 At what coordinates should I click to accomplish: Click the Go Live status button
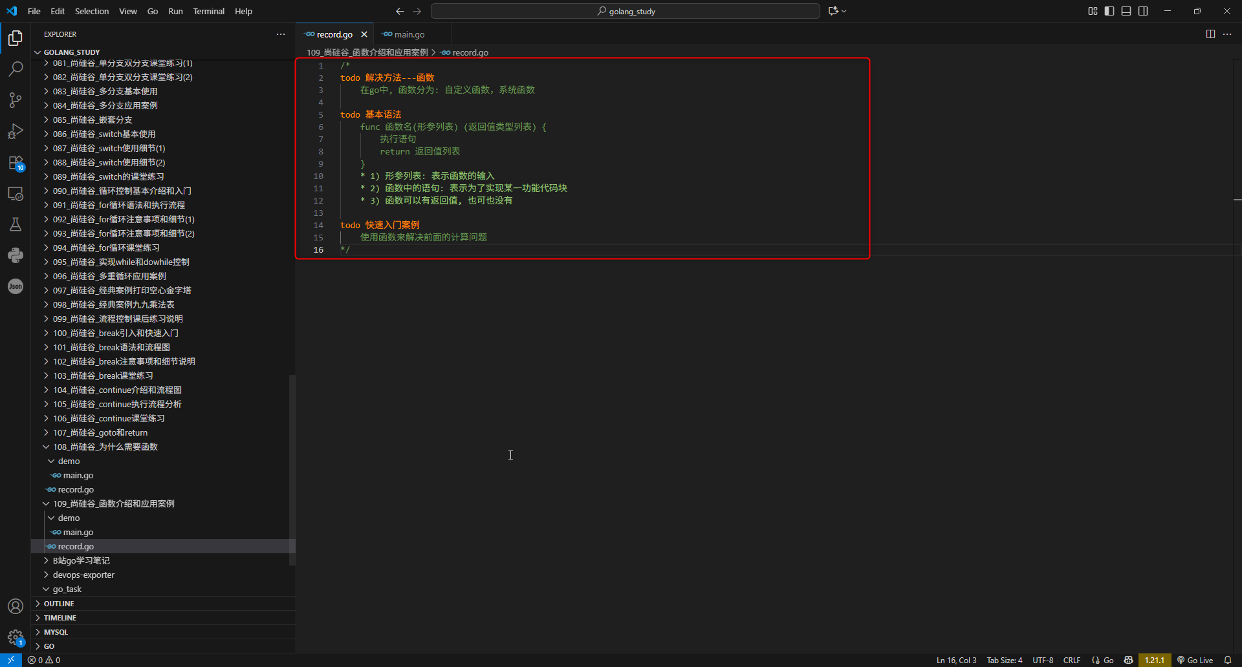pos(1195,660)
